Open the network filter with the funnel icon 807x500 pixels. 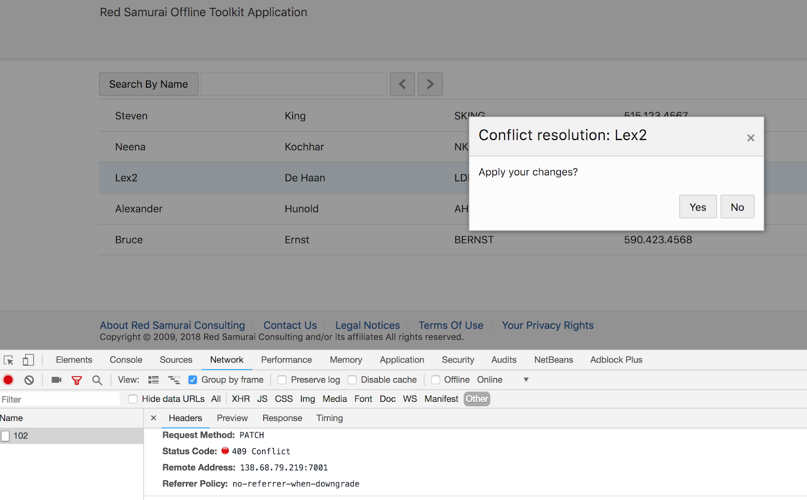coord(77,380)
